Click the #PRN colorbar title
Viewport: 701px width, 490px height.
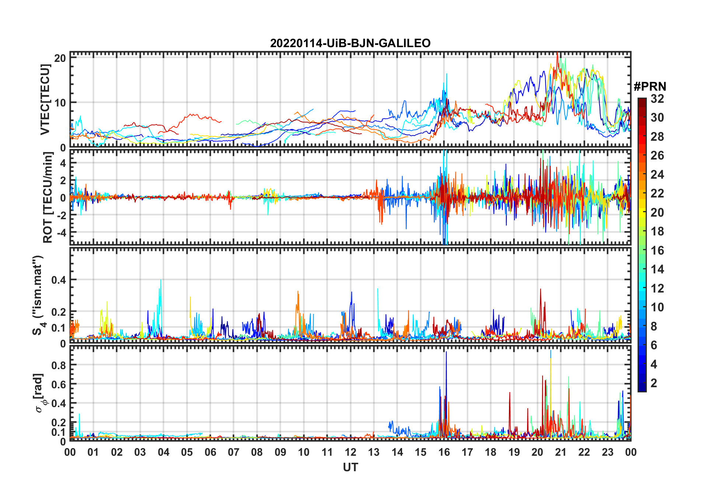click(650, 87)
